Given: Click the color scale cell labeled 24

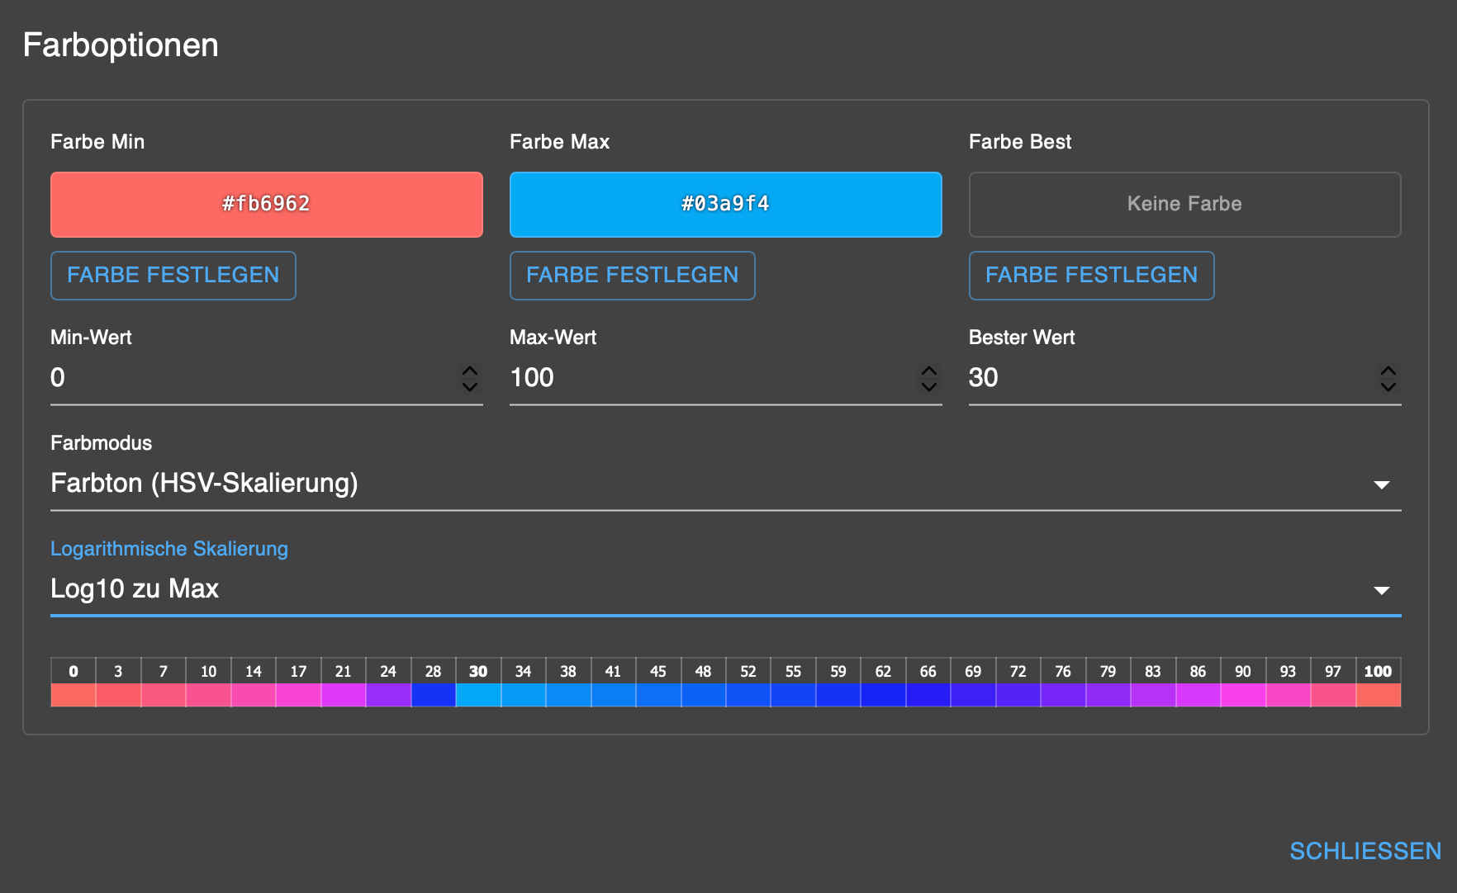Looking at the screenshot, I should click(x=388, y=683).
